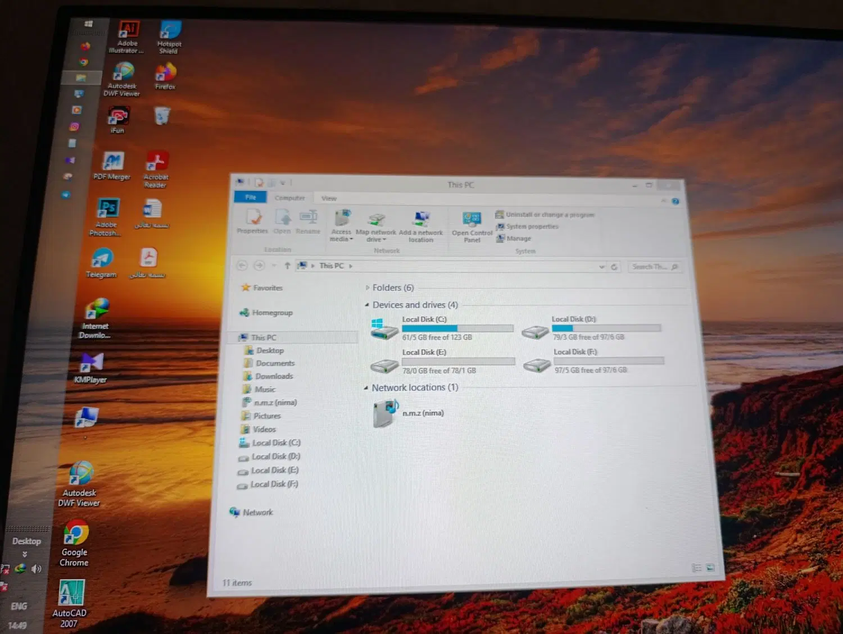Select Local Disk (C:) in navigation pane
The width and height of the screenshot is (843, 634).
pyautogui.click(x=270, y=443)
